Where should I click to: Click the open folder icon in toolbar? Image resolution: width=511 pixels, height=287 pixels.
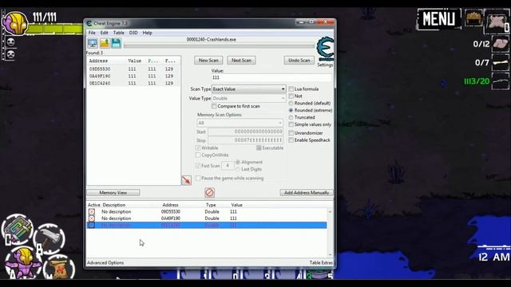click(105, 43)
